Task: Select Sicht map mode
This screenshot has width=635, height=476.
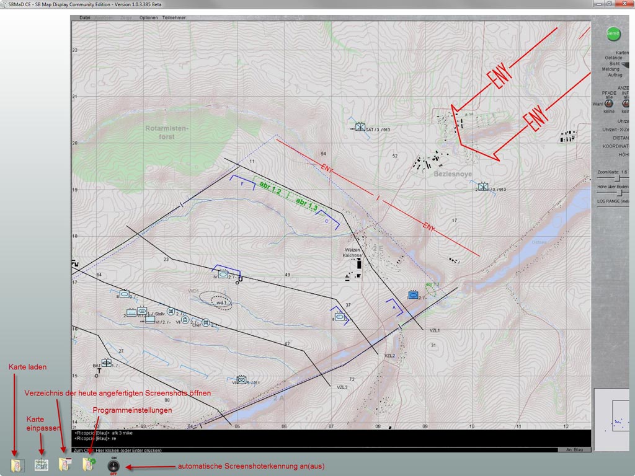Action: pos(615,64)
